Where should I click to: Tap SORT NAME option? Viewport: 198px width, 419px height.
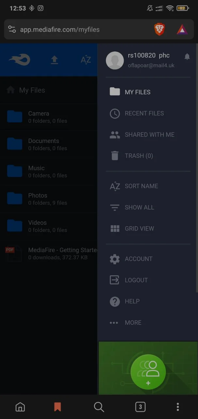[x=148, y=186]
